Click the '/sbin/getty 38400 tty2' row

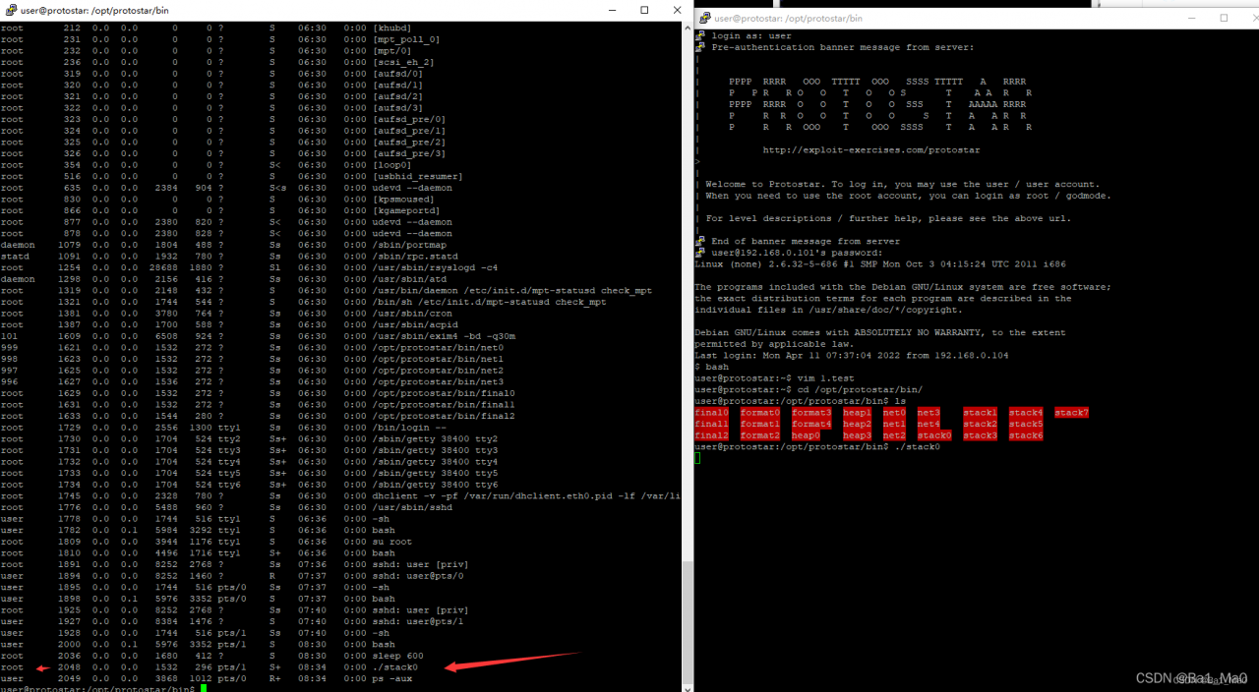click(250, 438)
